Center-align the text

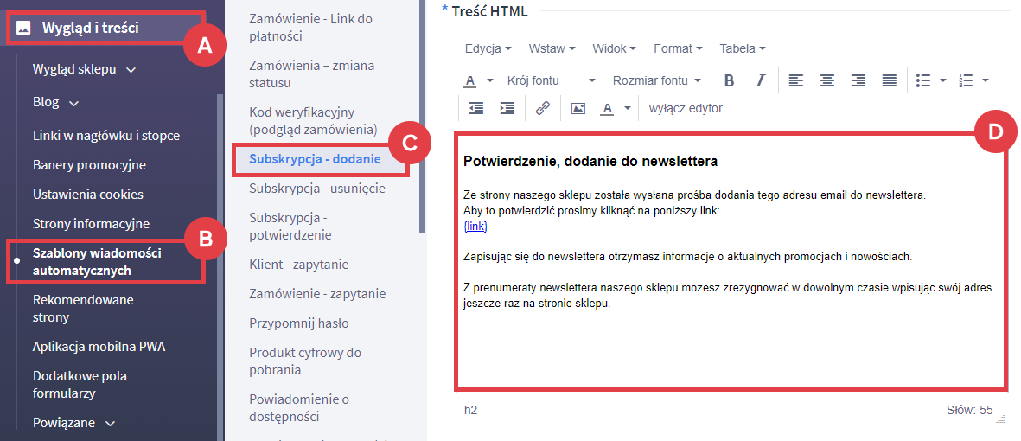click(x=826, y=80)
